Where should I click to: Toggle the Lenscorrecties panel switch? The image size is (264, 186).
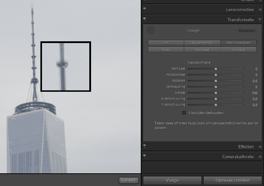144,9
